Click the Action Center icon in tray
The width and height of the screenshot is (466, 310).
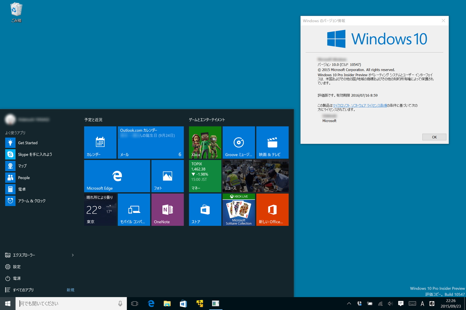click(x=400, y=303)
